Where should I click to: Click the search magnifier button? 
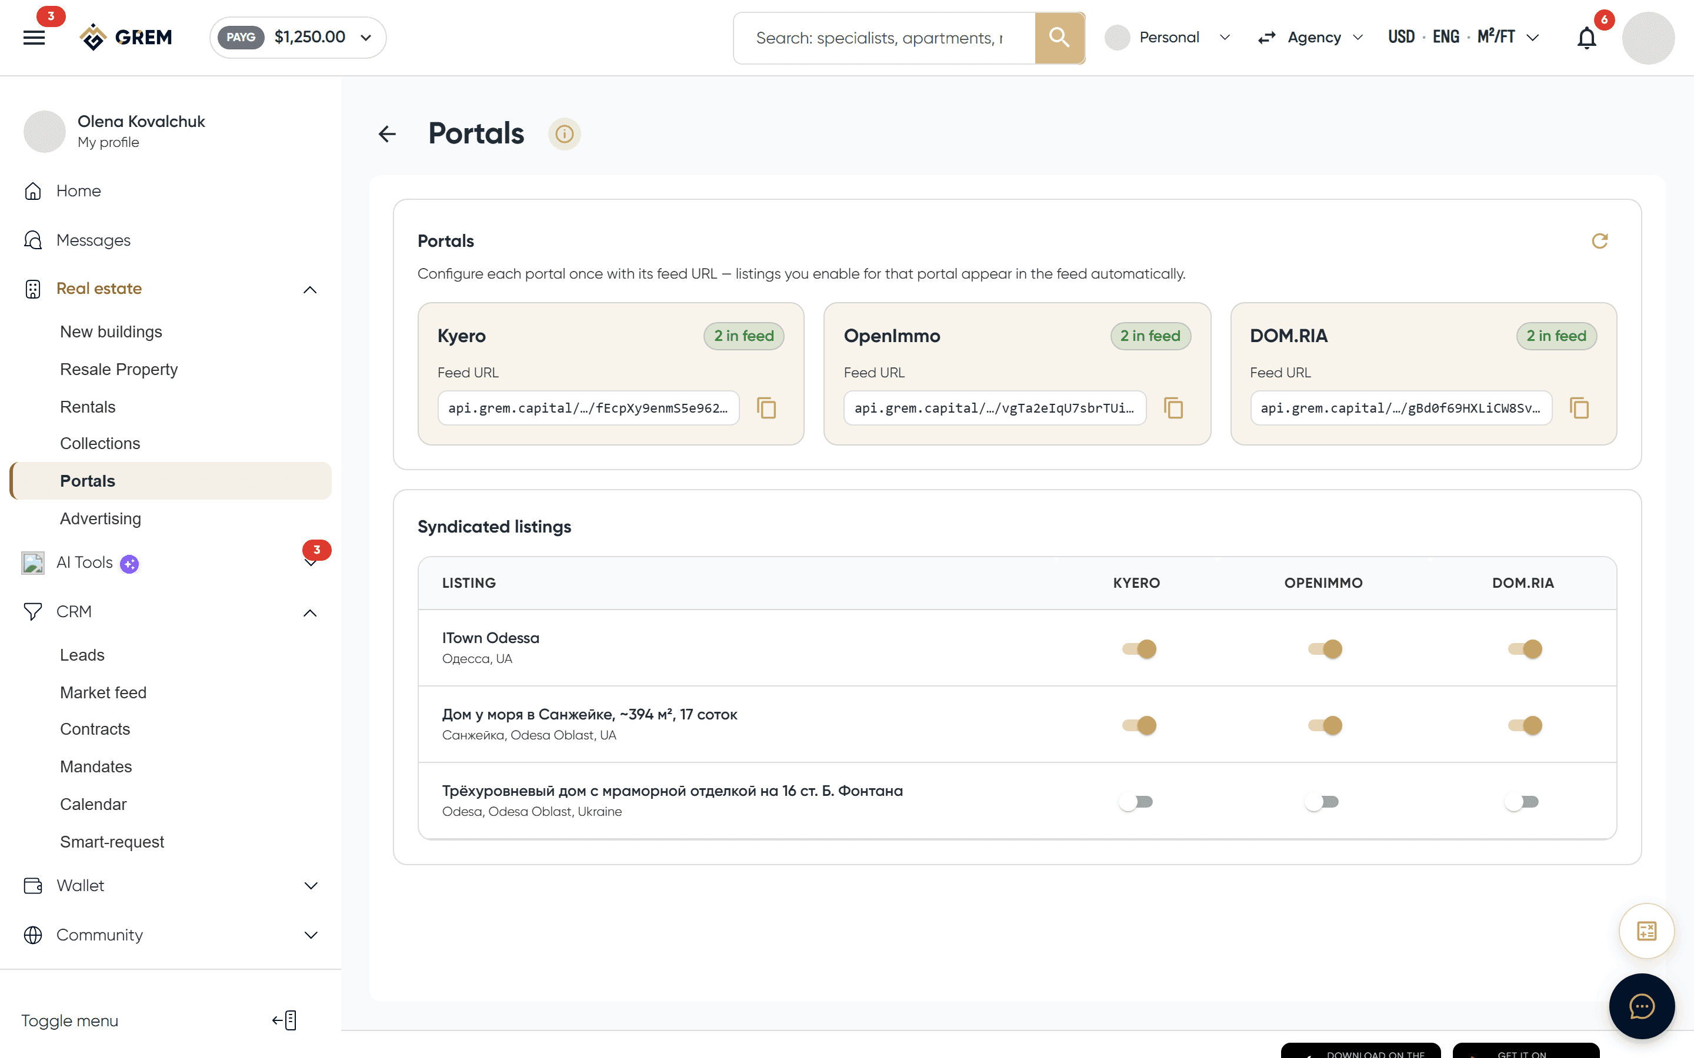pos(1059,38)
